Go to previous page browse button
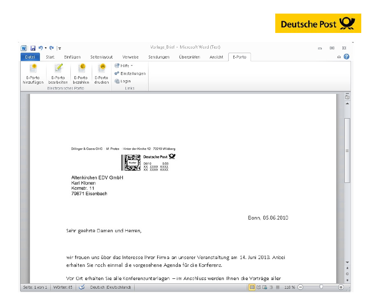 coord(347,268)
